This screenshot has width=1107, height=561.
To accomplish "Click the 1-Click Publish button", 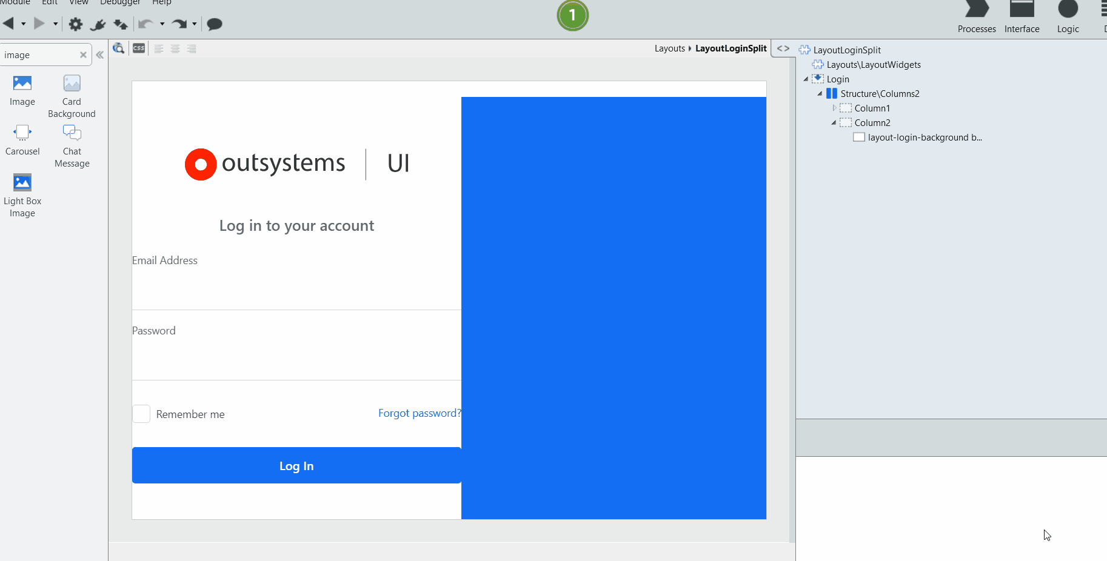I will 573,15.
